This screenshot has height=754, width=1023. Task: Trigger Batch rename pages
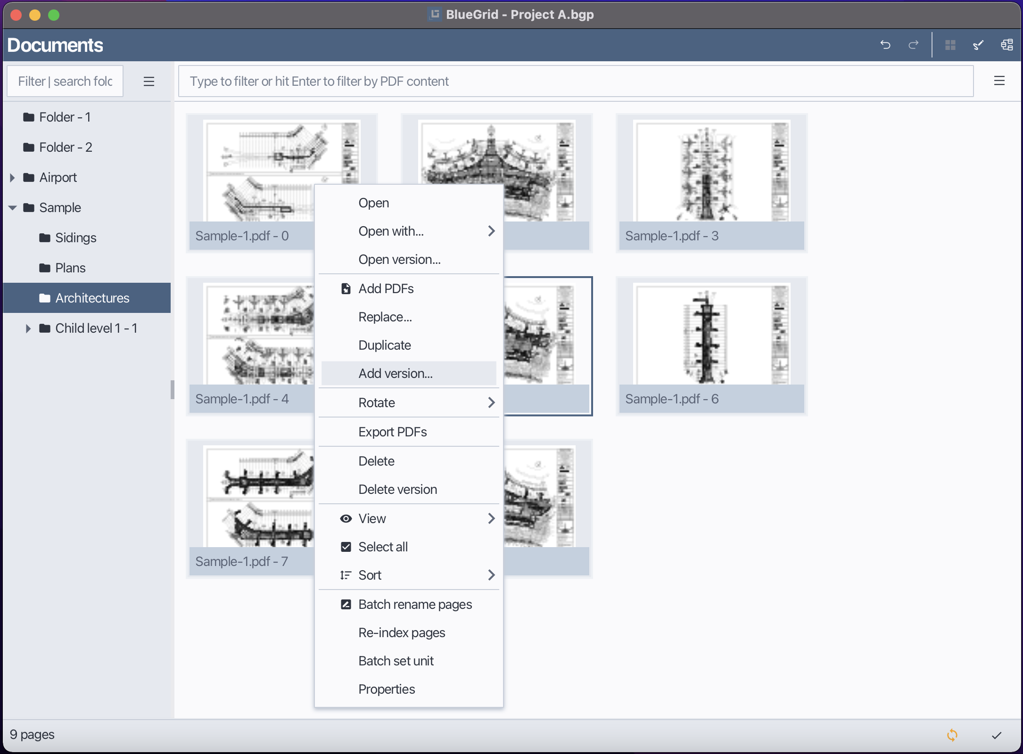[x=415, y=604]
